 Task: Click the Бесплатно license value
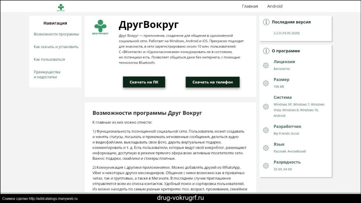pyautogui.click(x=282, y=69)
